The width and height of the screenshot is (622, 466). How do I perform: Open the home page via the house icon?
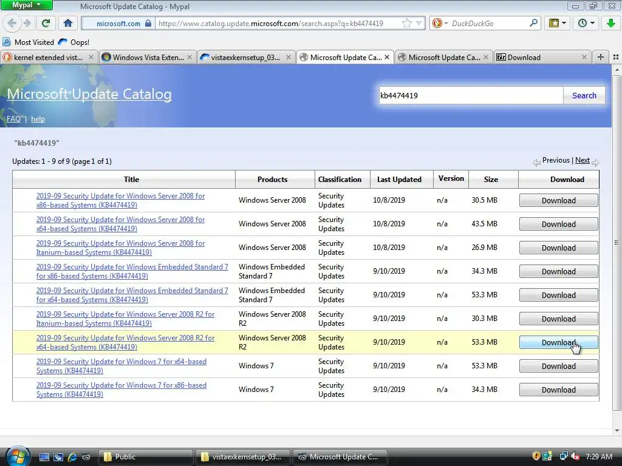[68, 23]
